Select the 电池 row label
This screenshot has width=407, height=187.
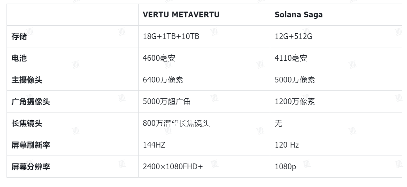tap(19, 58)
